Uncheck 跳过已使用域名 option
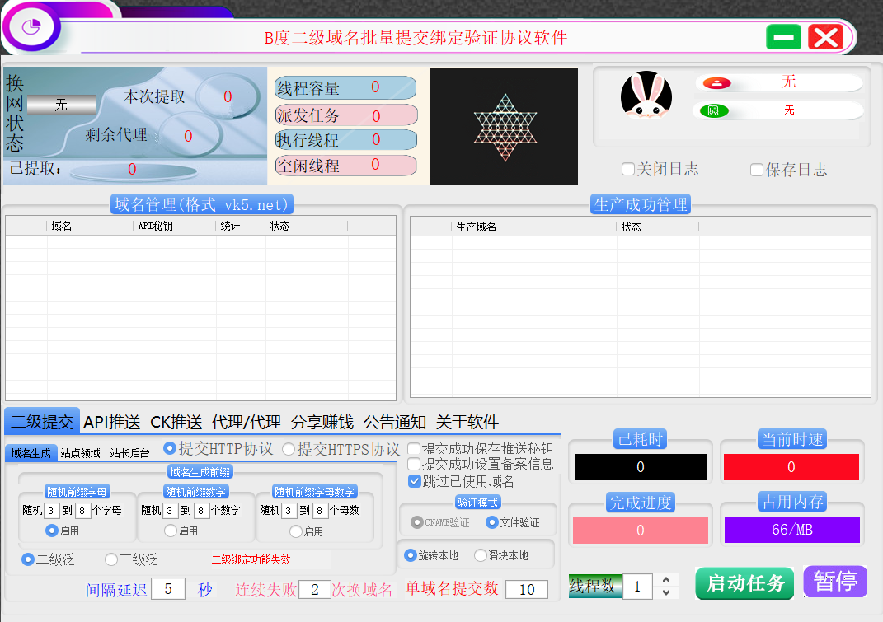The height and width of the screenshot is (622, 883). (415, 480)
